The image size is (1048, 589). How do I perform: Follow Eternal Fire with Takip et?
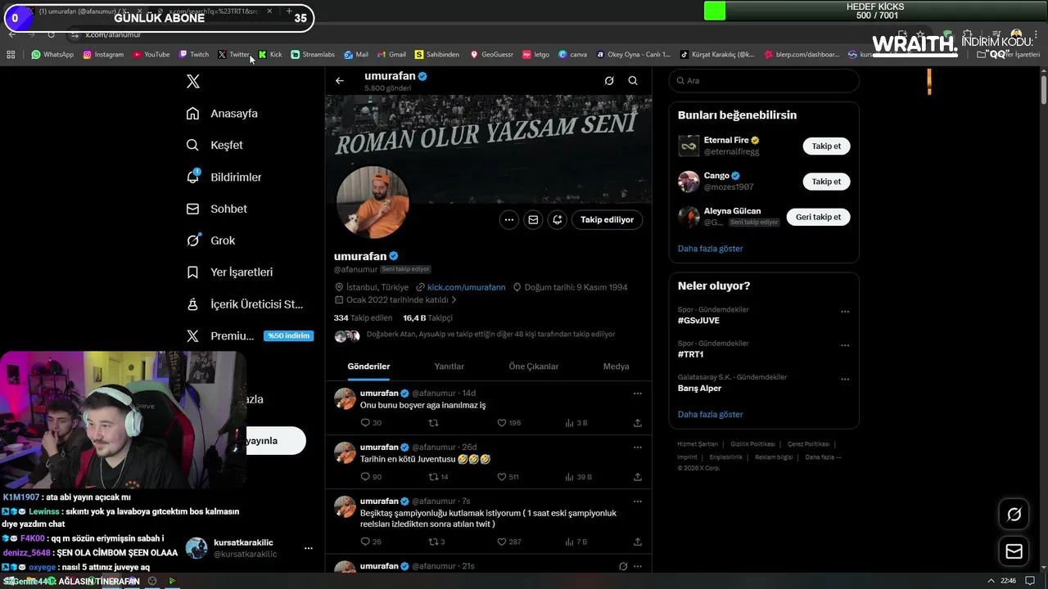[x=826, y=146]
